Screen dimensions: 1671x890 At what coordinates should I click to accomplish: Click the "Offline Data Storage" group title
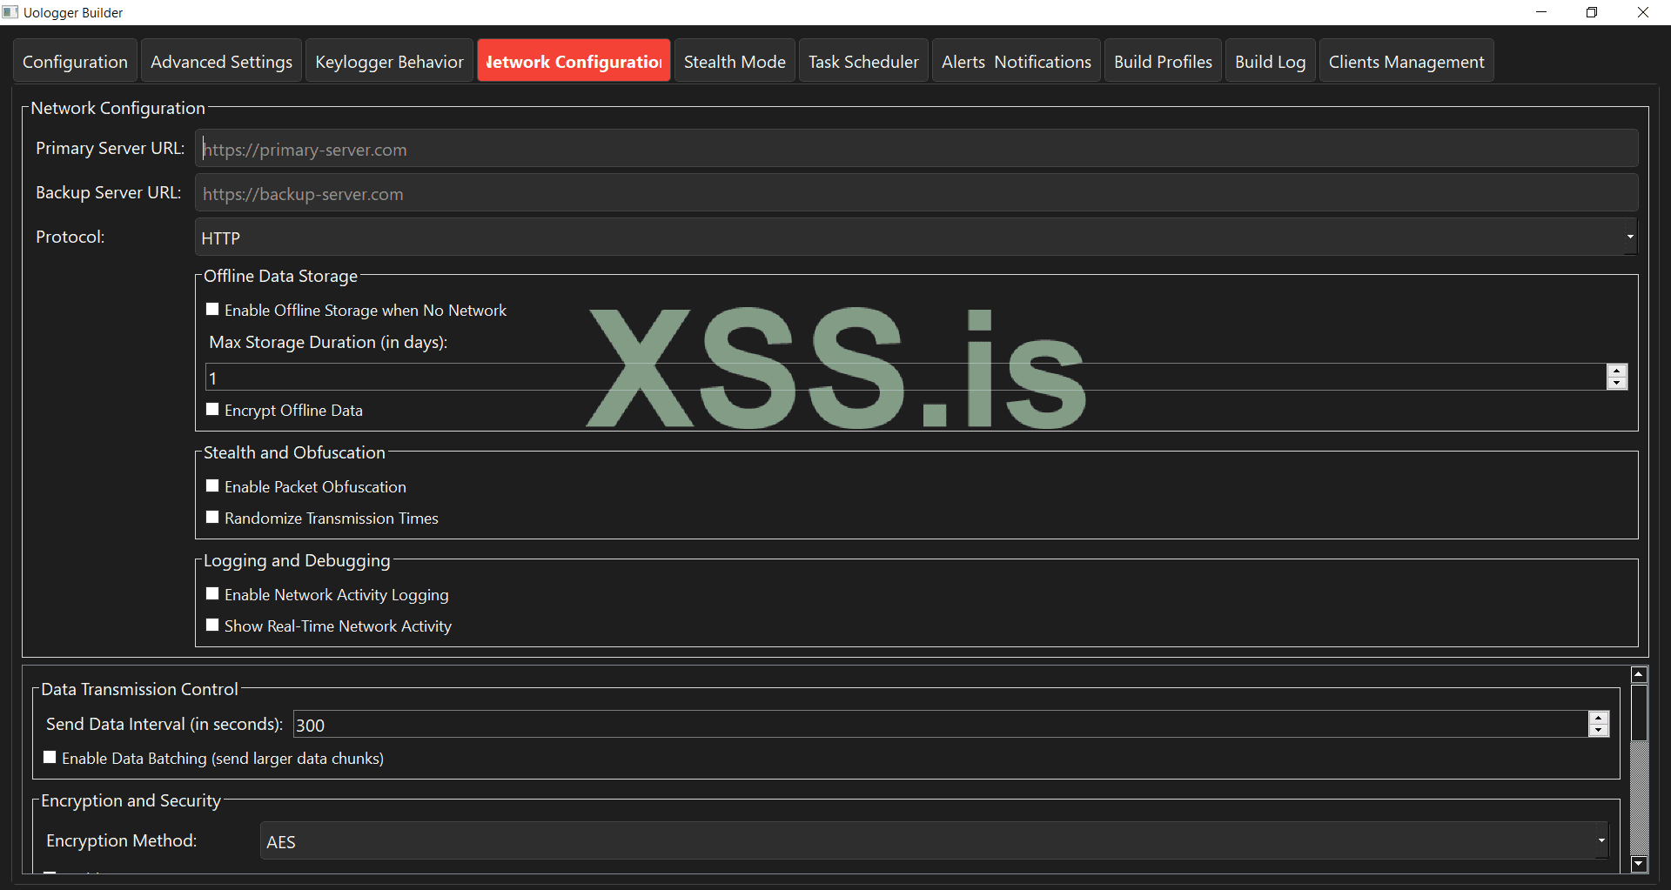(x=280, y=276)
